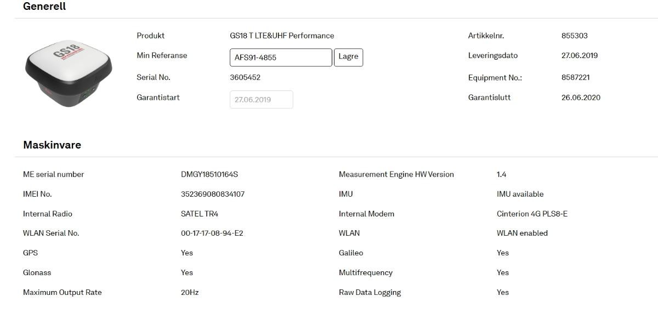Viewport: 658px width, 319px height.
Task: Click the Maximum Output Rate label
Action: 63,292
